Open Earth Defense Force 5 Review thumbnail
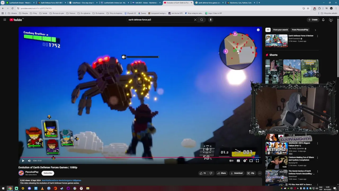The height and width of the screenshot is (191, 339). [x=276, y=41]
